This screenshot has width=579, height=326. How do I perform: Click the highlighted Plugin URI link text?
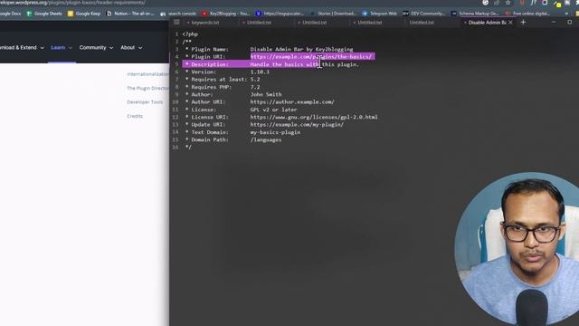click(311, 57)
